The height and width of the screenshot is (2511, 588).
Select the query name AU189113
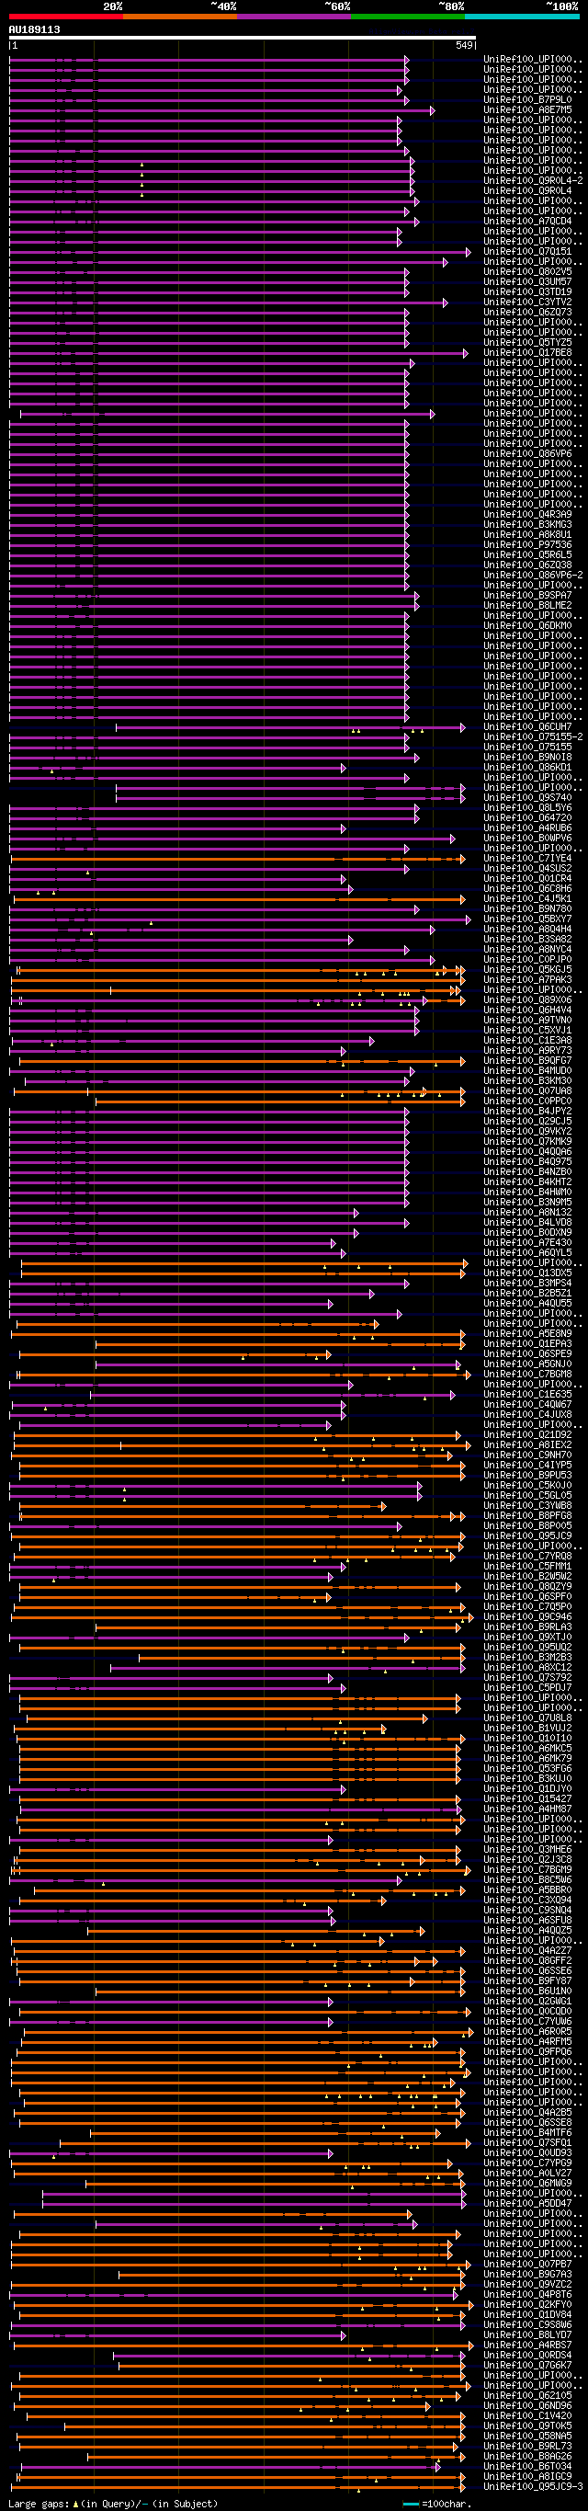pos(34,30)
